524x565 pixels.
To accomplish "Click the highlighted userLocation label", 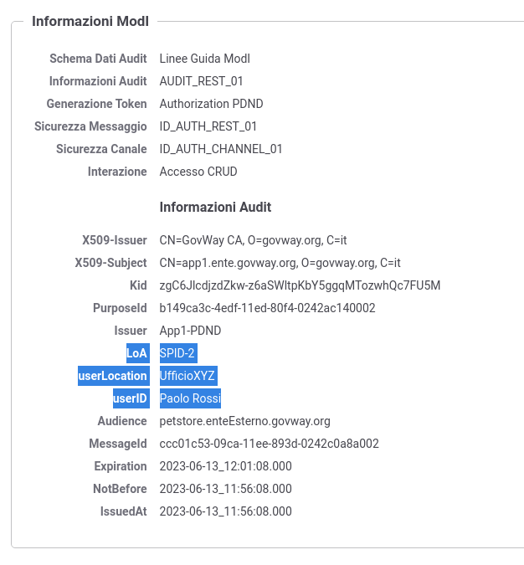I will 114,376.
